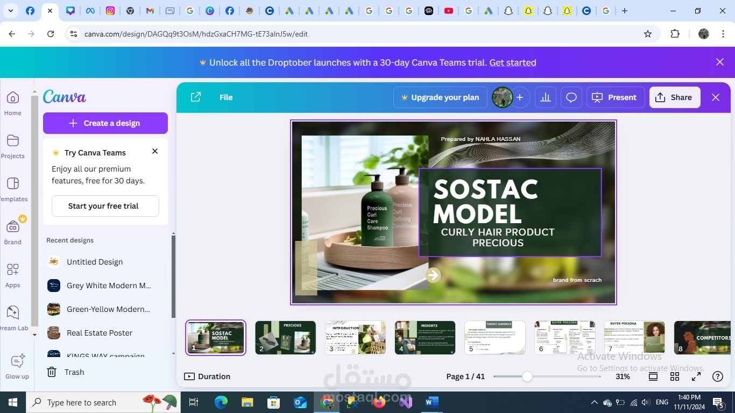Open the Apps sidebar icon
Image resolution: width=735 pixels, height=413 pixels.
13,269
